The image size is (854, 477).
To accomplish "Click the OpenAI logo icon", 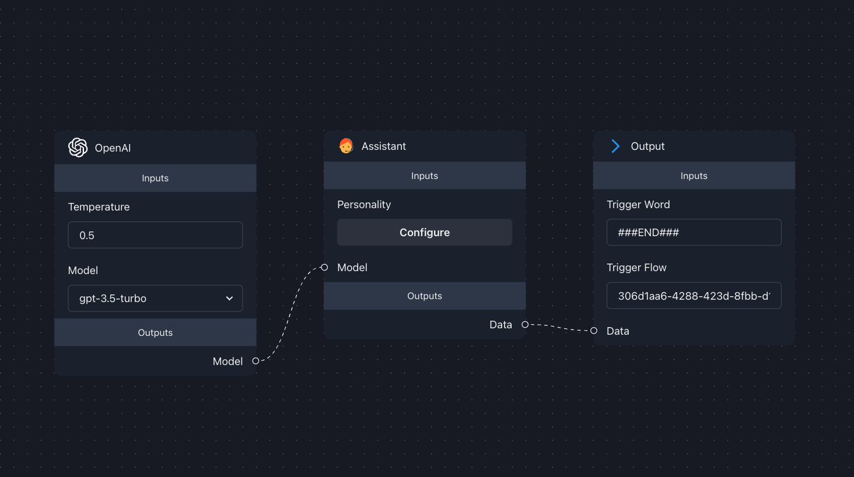I will pyautogui.click(x=78, y=148).
